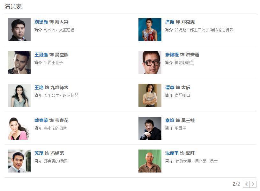Open actor link 洪尧
Image resolution: width=260 pixels, height=191 pixels.
[x=170, y=22]
